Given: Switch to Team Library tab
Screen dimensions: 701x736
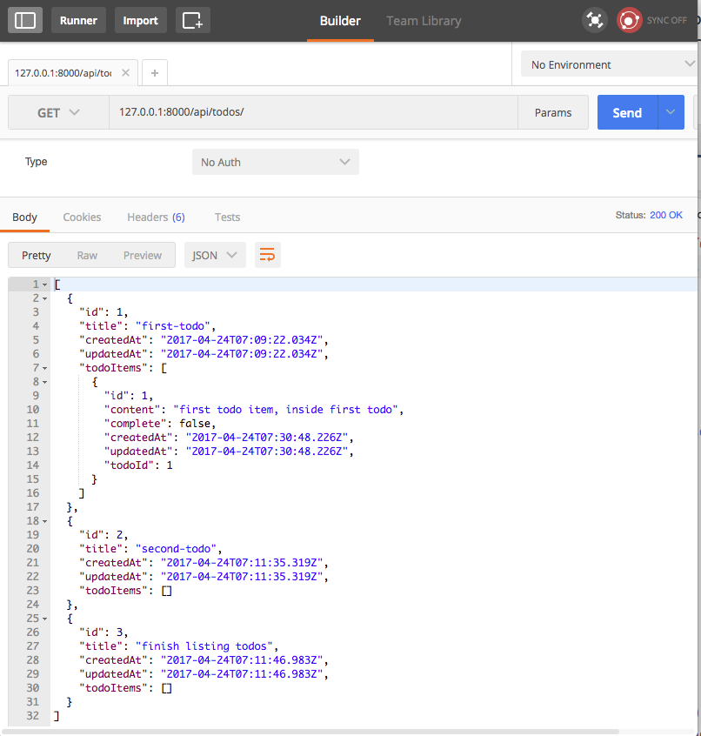Looking at the screenshot, I should (x=424, y=21).
